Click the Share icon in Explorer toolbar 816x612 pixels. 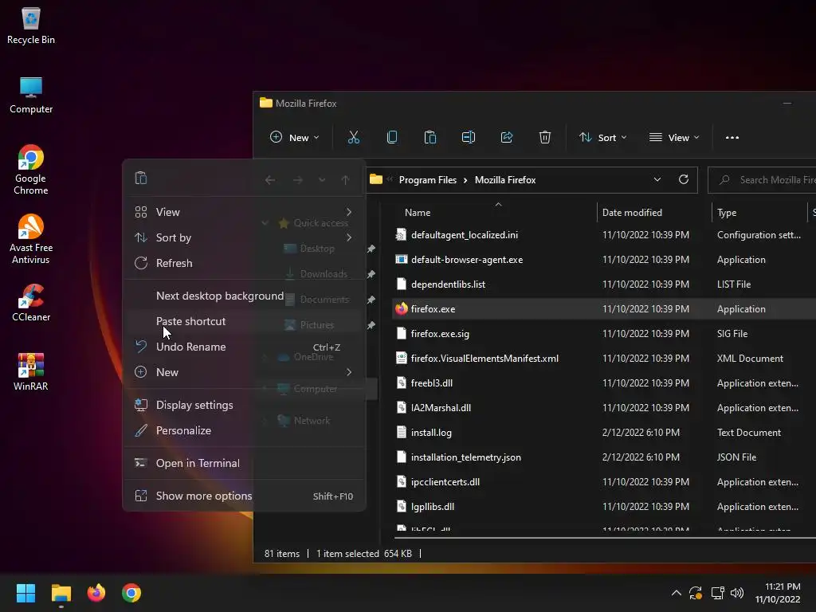click(x=506, y=137)
